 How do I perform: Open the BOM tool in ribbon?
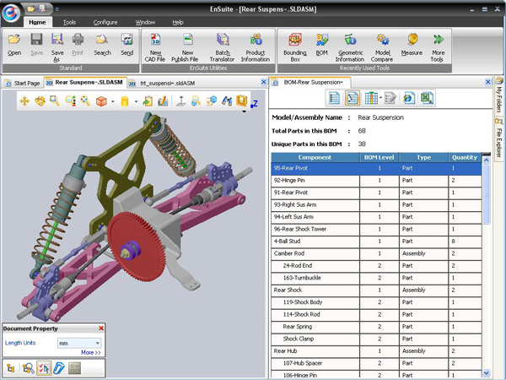tap(322, 45)
